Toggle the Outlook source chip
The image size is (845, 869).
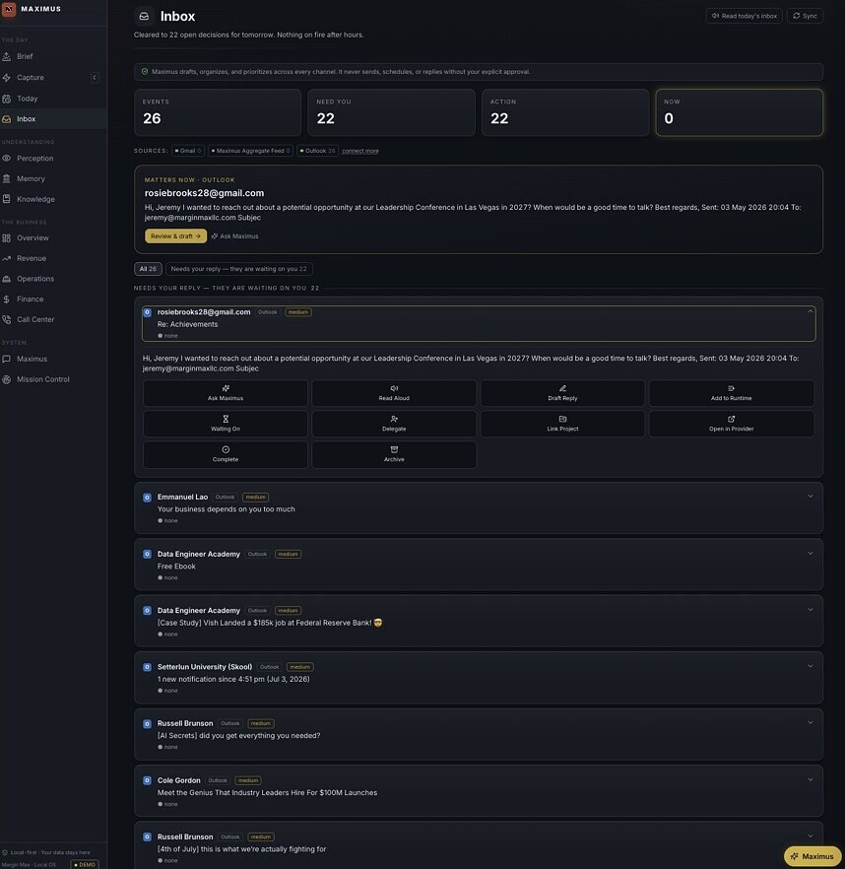click(x=317, y=151)
